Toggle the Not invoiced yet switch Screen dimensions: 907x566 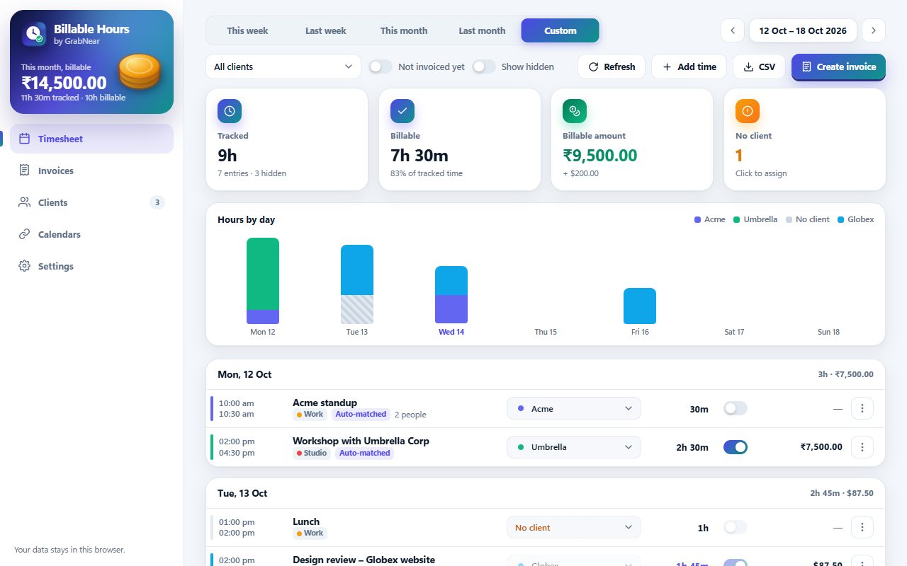(x=381, y=67)
